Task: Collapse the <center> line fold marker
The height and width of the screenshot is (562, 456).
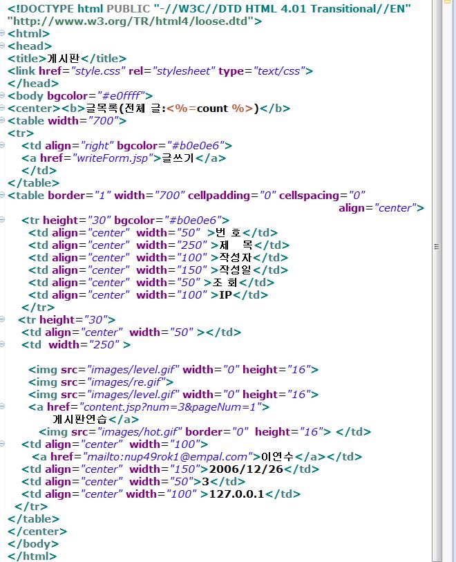Action: (2, 108)
